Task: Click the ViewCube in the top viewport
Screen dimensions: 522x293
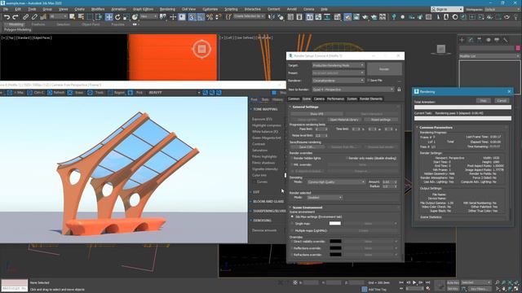Action: [x=201, y=49]
